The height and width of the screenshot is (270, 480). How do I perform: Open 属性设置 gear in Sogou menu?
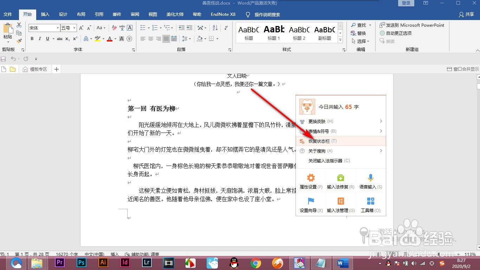pyautogui.click(x=311, y=181)
